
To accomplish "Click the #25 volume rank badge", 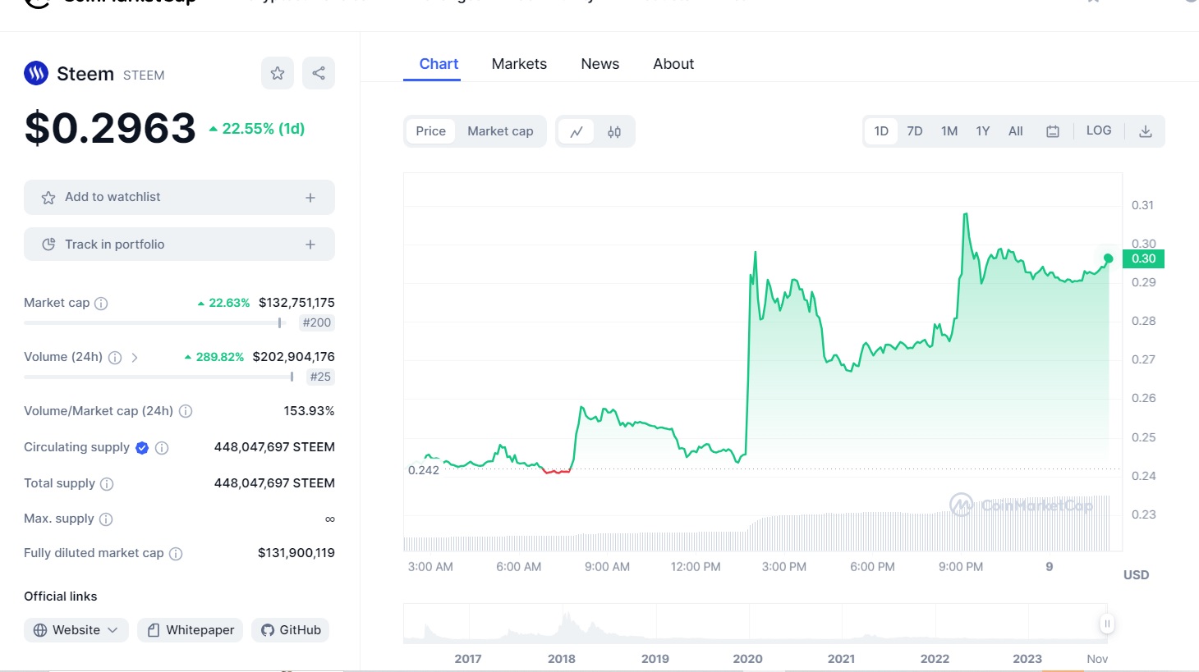I will (x=320, y=377).
